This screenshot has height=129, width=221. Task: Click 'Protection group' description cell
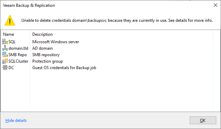(x=48, y=61)
